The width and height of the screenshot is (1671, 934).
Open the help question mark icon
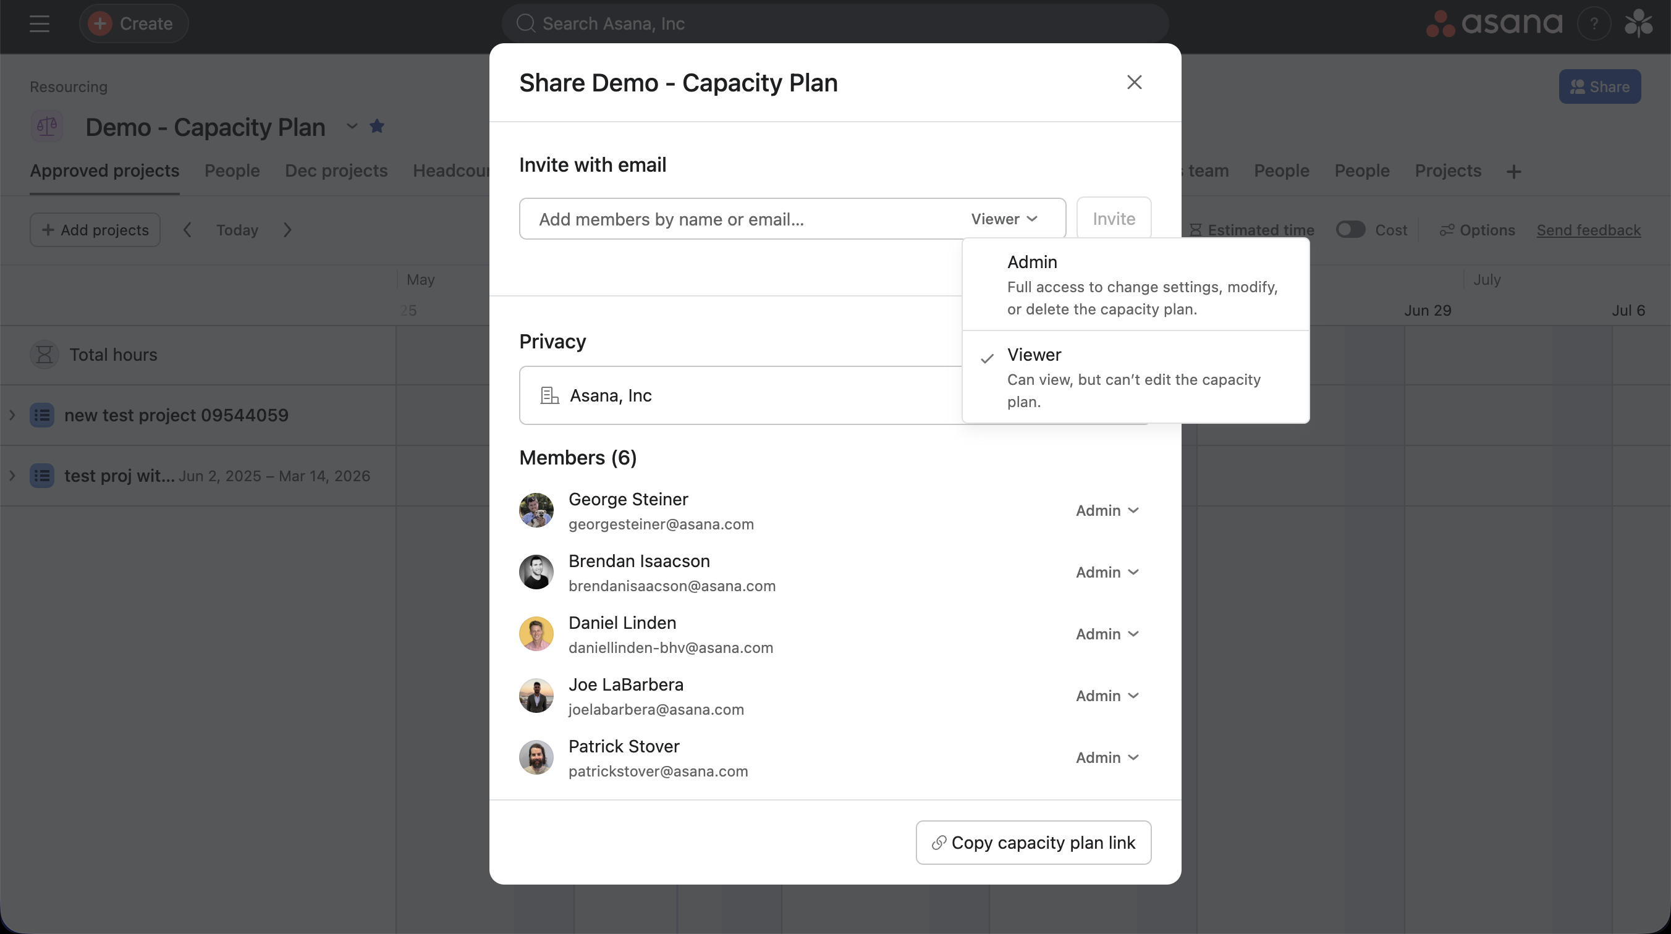tap(1594, 24)
